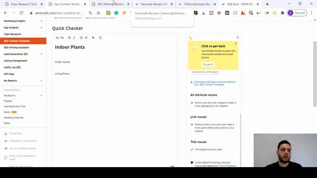The height and width of the screenshot is (178, 317).
Task: Switch to Topic Research Tool browser tab
Action: [x=24, y=4]
